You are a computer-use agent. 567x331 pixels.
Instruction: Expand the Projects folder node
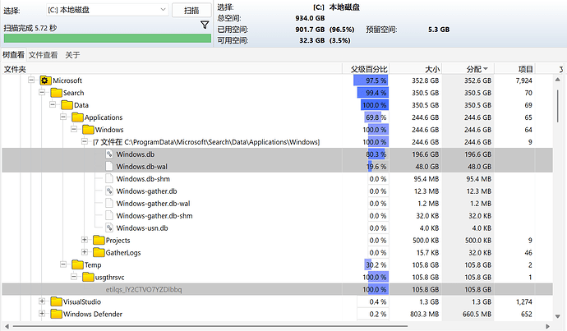pyautogui.click(x=85, y=240)
